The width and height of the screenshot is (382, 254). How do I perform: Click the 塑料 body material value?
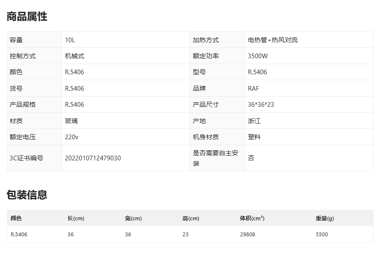coord(254,137)
